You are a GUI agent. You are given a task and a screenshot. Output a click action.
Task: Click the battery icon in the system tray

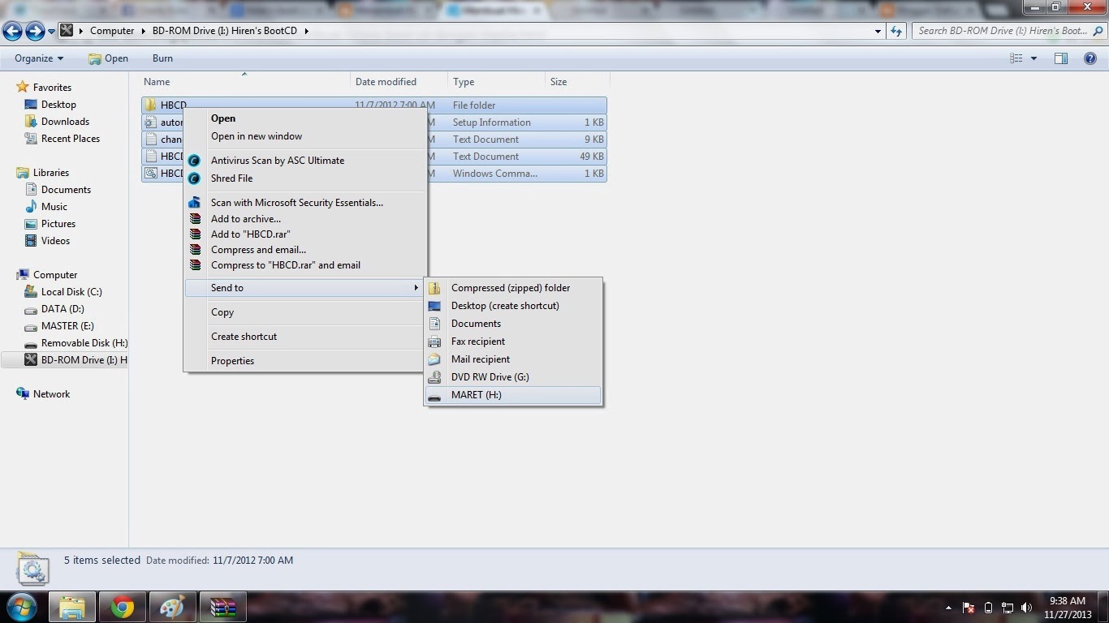click(x=988, y=608)
